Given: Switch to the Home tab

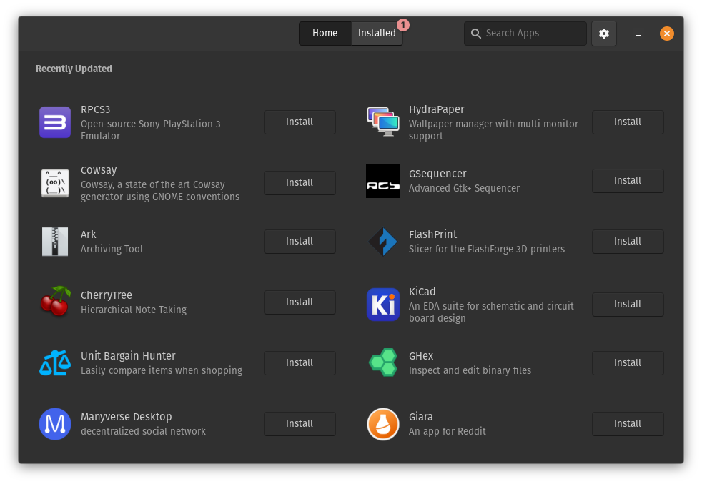Looking at the screenshot, I should [325, 34].
